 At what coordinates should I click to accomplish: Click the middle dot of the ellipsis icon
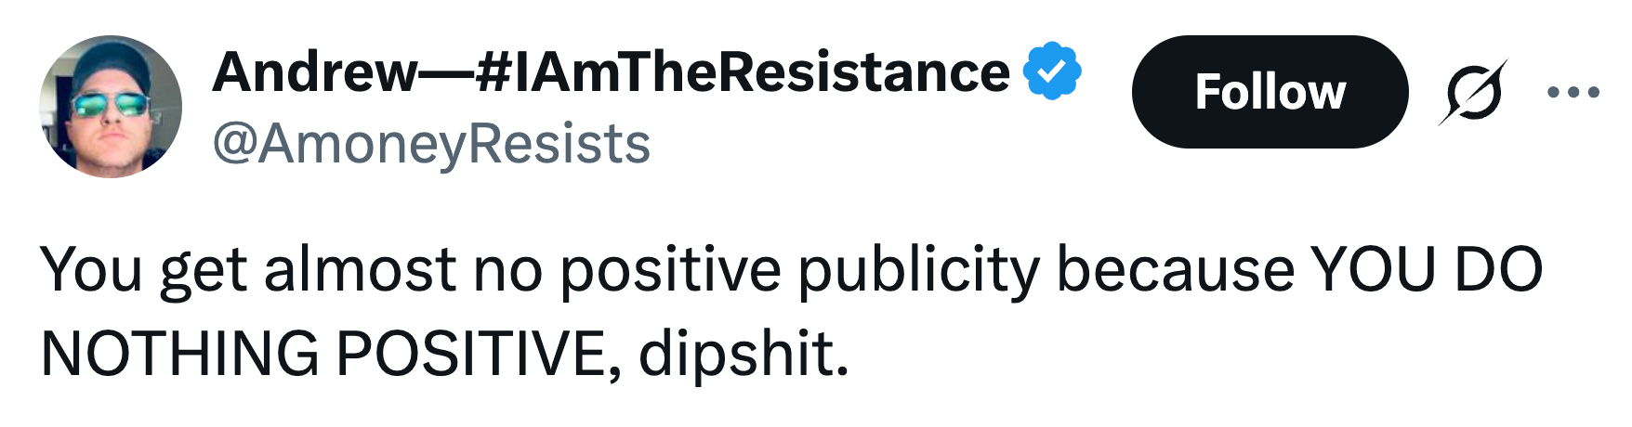1573,92
